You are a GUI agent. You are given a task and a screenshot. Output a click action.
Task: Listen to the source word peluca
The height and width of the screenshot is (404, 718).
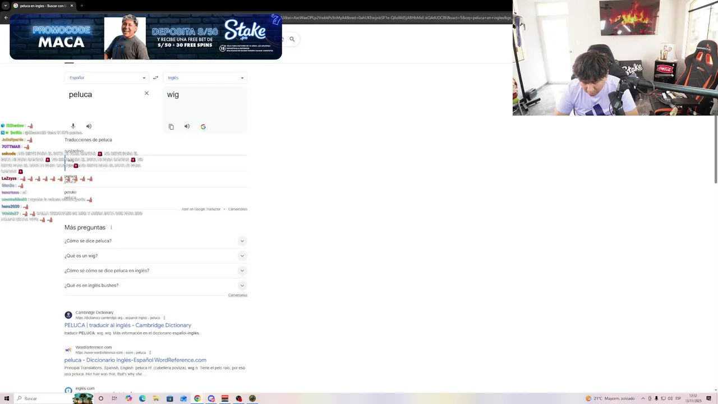click(89, 126)
